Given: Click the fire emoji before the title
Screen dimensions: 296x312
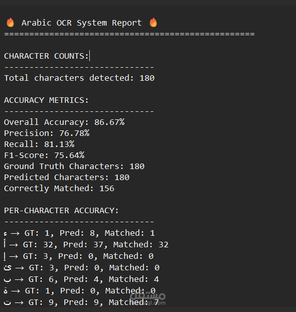Looking at the screenshot, I should (x=10, y=22).
